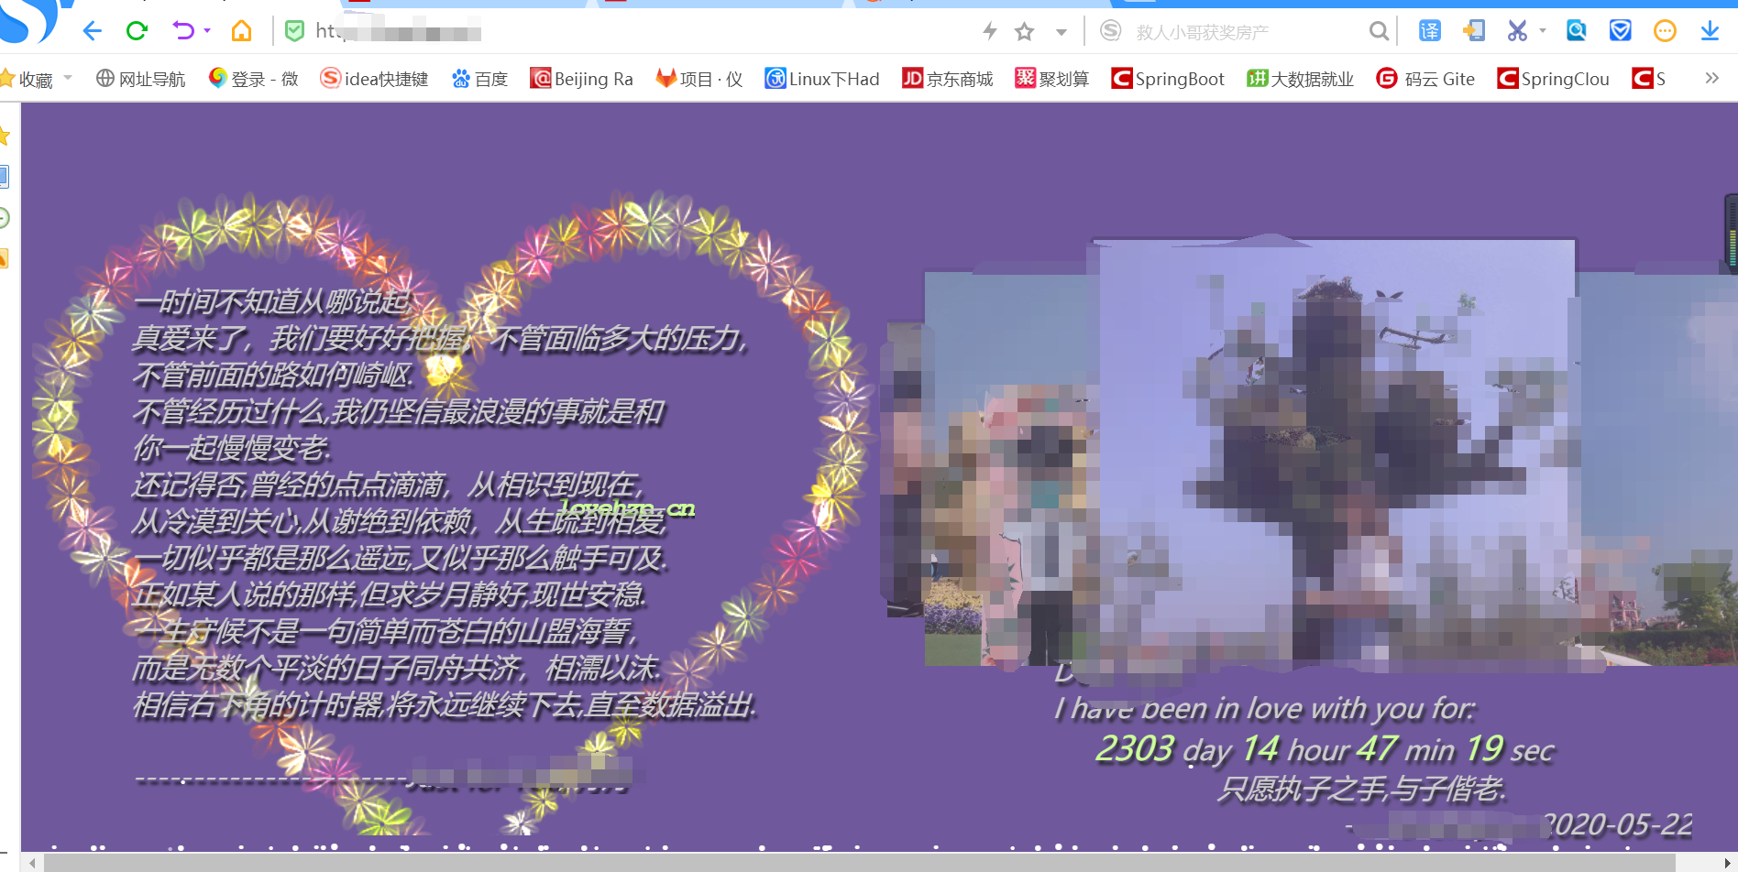The width and height of the screenshot is (1738, 872).
Task: Click the horizontal scrollbar track
Action: pyautogui.click(x=860, y=864)
